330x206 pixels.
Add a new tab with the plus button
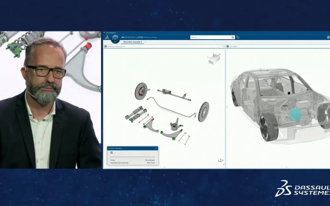[x=145, y=42]
